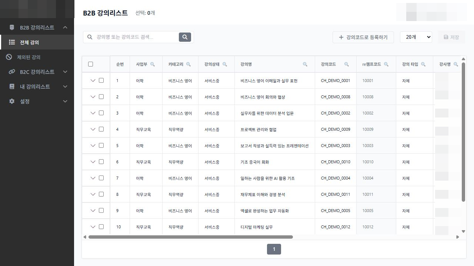This screenshot has width=474, height=266.
Task: Click the vertical table scrollbar
Action: pos(463,132)
